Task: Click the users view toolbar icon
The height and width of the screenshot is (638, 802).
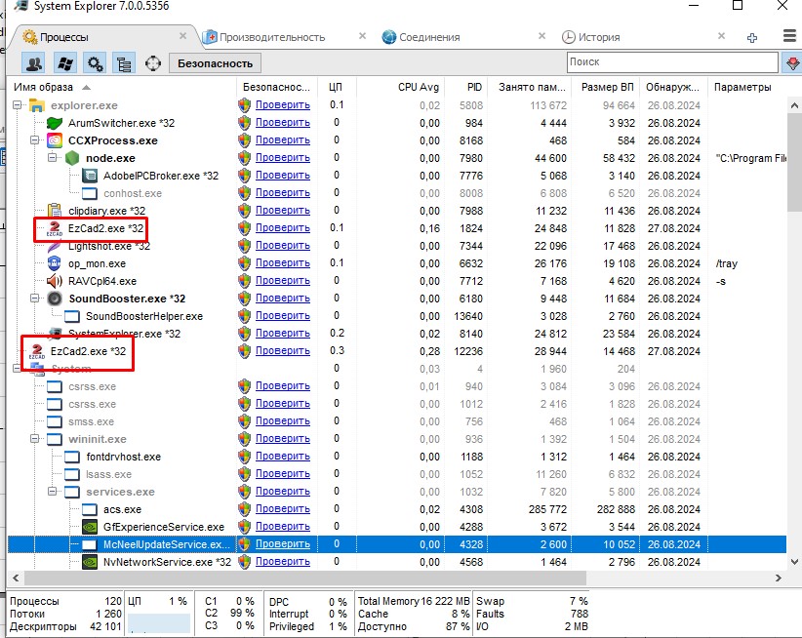Action: coord(35,63)
